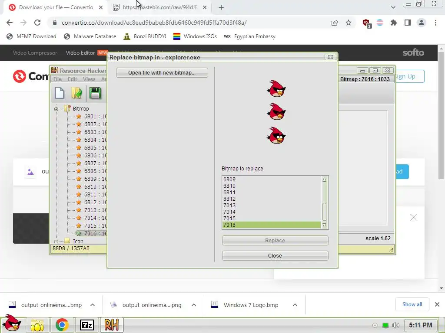Click star icon beside 6810 tree item

click(x=79, y=186)
